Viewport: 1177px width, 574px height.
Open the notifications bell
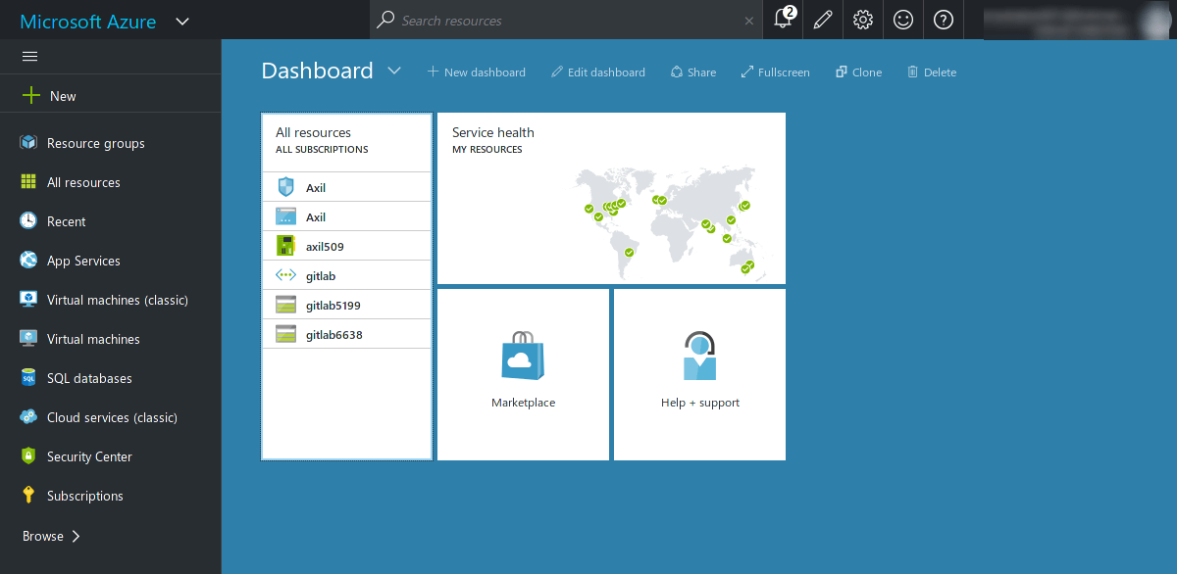782,20
